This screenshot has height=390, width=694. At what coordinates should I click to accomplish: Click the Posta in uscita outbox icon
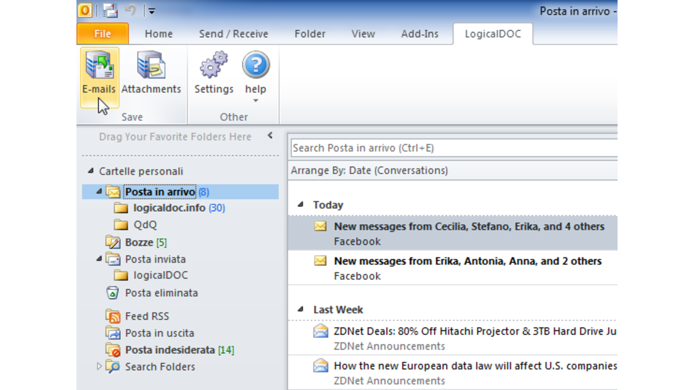114,333
